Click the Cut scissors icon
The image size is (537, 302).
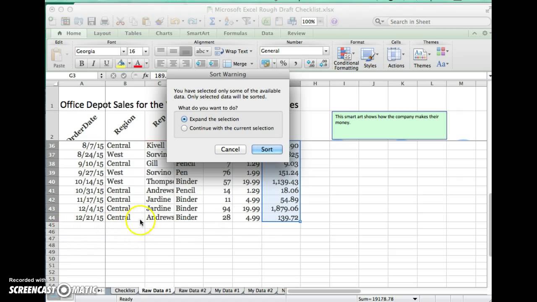point(120,21)
